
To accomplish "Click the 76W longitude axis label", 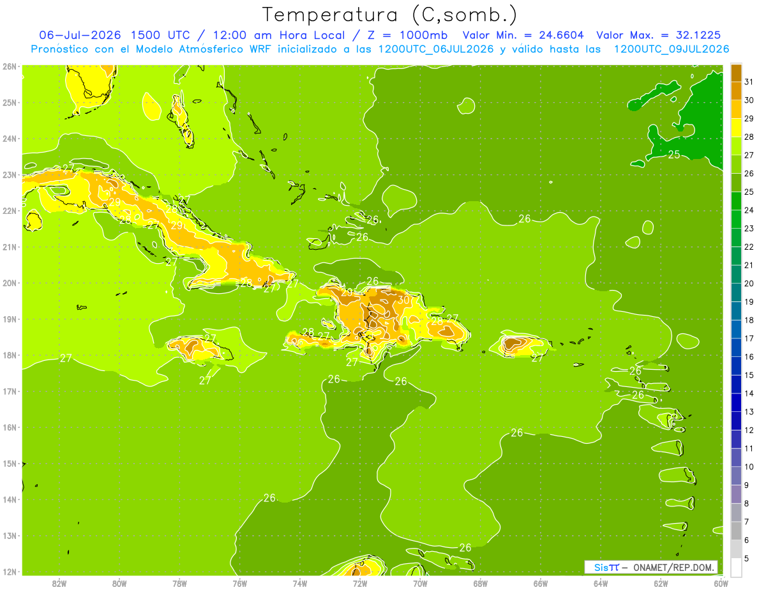I will [x=240, y=583].
